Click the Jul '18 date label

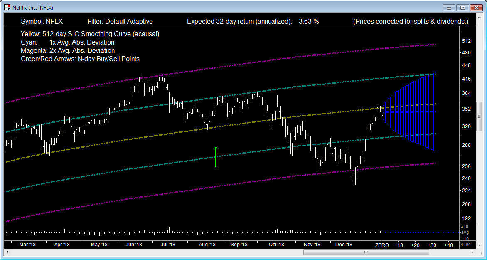pyautogui.click(x=168, y=245)
